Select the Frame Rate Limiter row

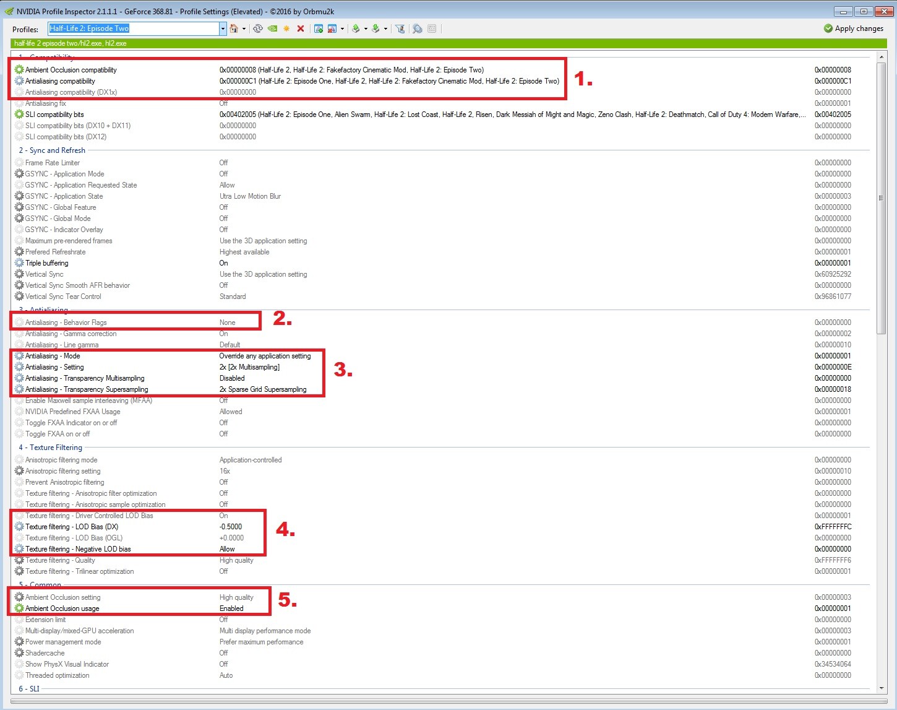[x=440, y=163]
